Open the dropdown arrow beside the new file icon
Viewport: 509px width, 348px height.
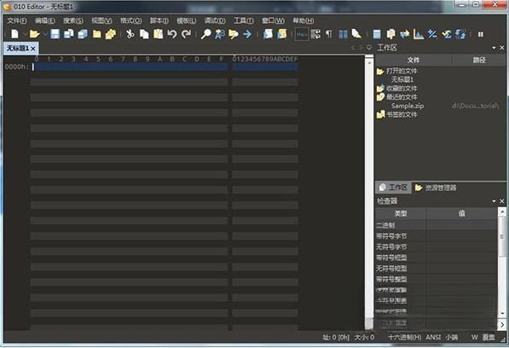pos(25,34)
